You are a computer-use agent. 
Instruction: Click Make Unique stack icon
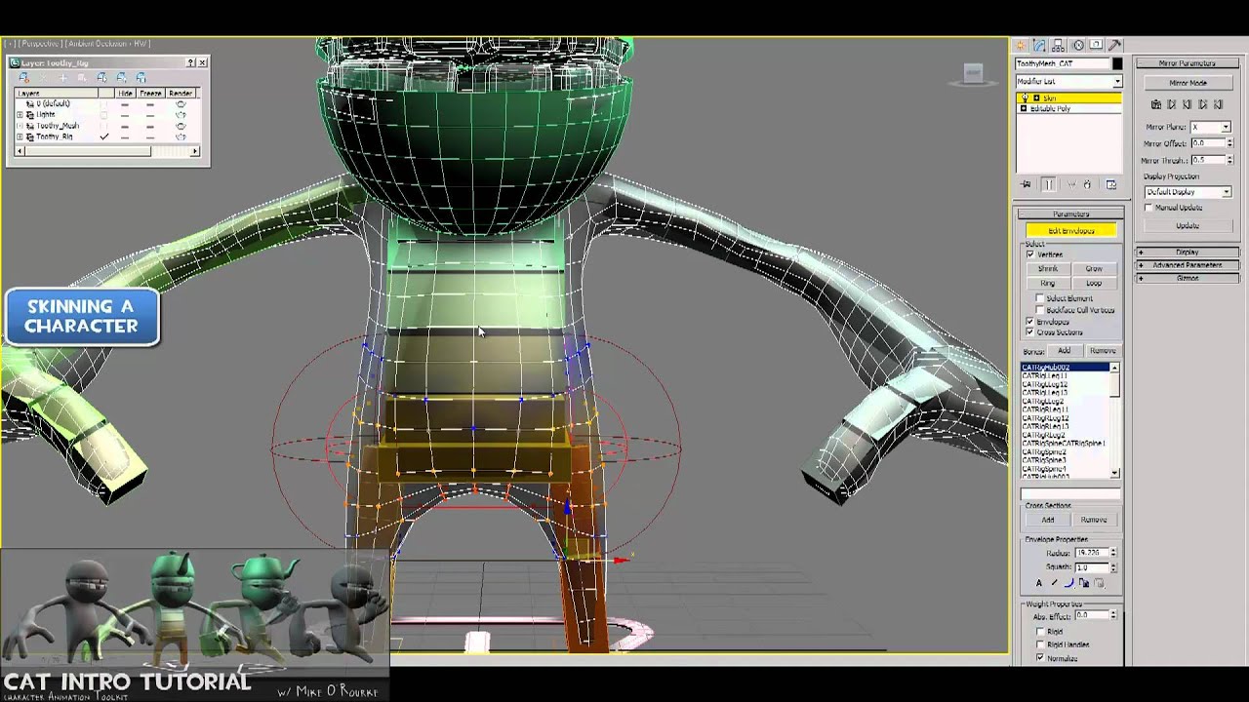pos(1071,184)
